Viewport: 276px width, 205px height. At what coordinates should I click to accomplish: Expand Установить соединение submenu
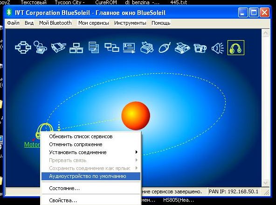[91, 152]
